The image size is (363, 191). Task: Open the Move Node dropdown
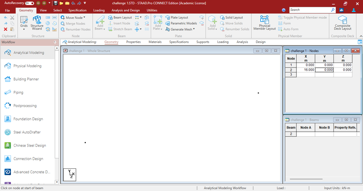click(84, 17)
